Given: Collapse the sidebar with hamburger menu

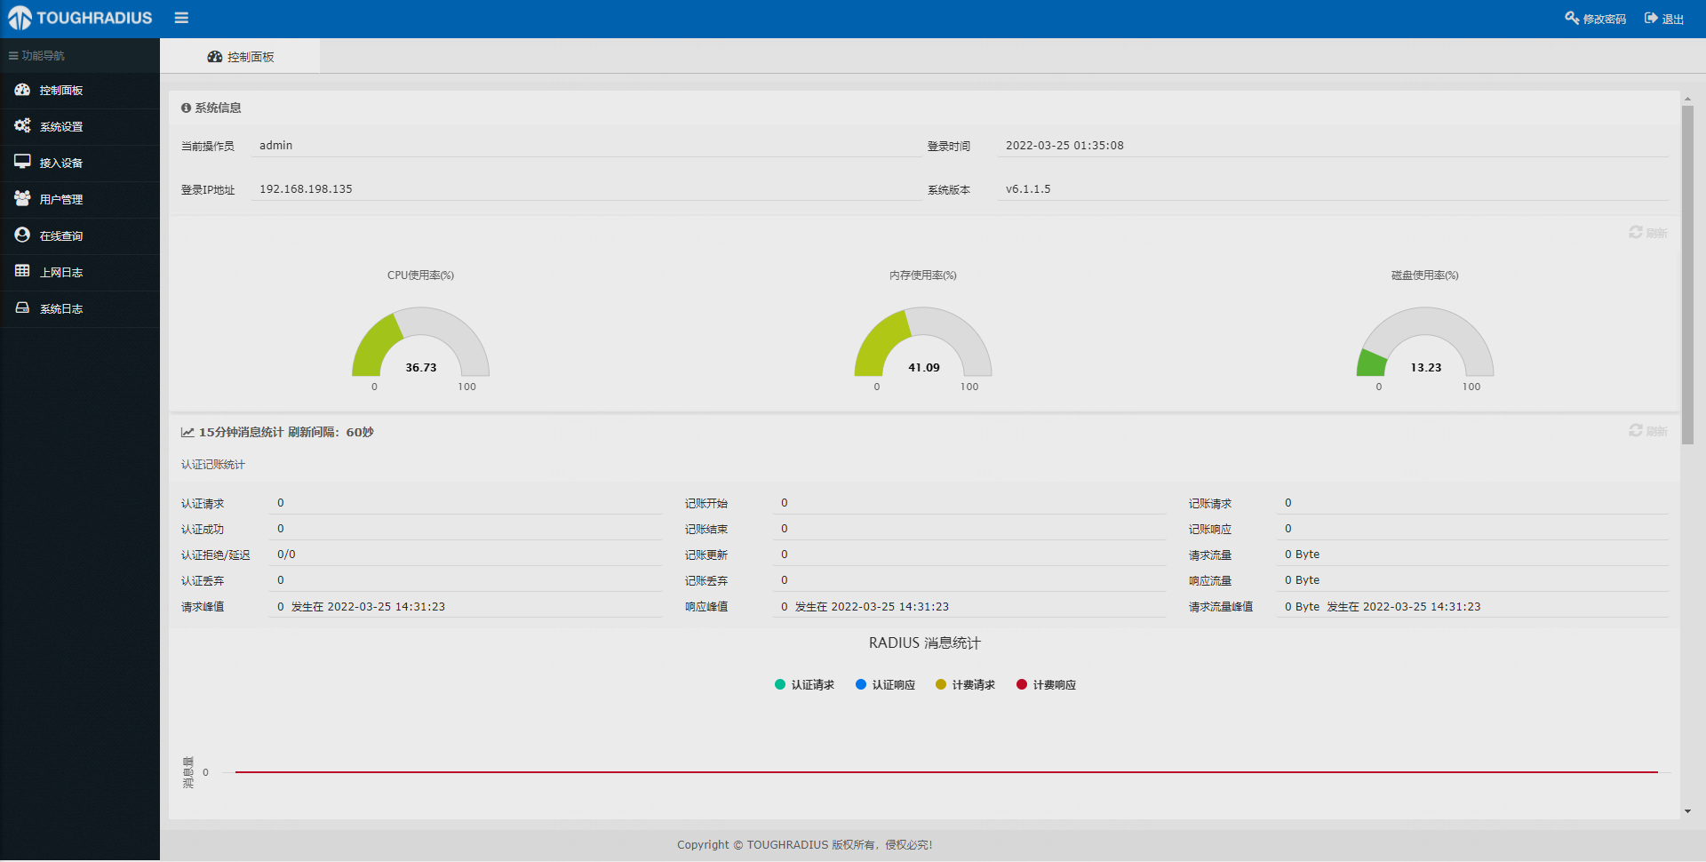Looking at the screenshot, I should 181,18.
